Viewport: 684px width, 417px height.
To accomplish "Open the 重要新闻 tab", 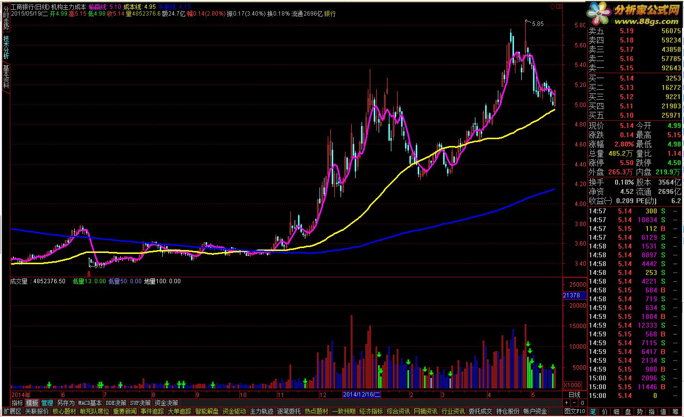I will (125, 411).
